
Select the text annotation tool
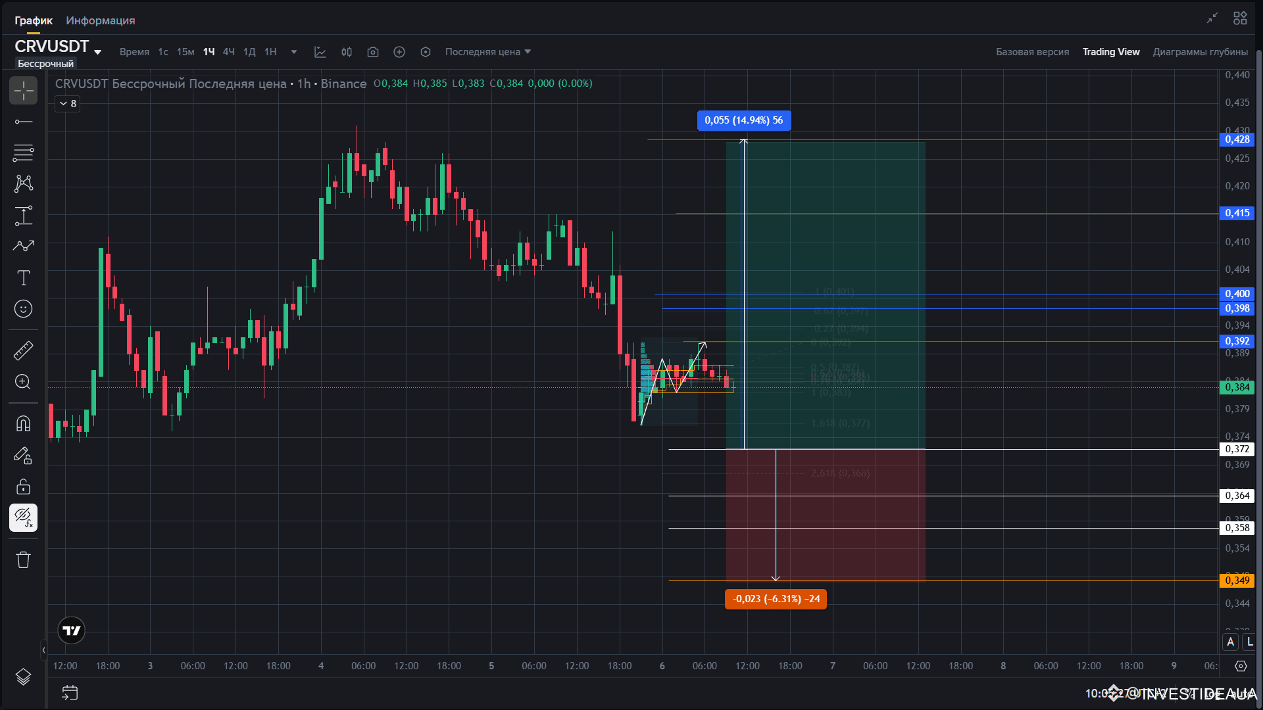point(23,277)
